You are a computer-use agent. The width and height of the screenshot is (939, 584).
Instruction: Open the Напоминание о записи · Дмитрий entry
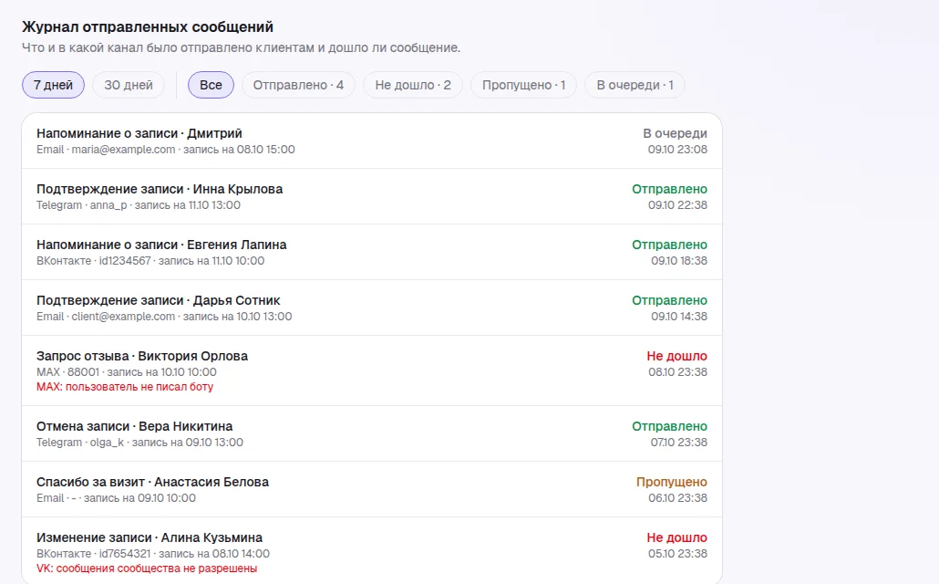tap(372, 141)
